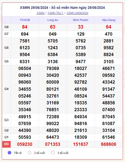Click the red ĐB prize label
This screenshot has width=125, height=162.
pyautogui.click(x=6, y=144)
